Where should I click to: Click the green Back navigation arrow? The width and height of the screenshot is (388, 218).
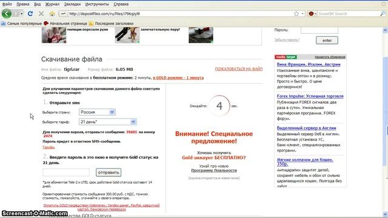tap(7, 13)
